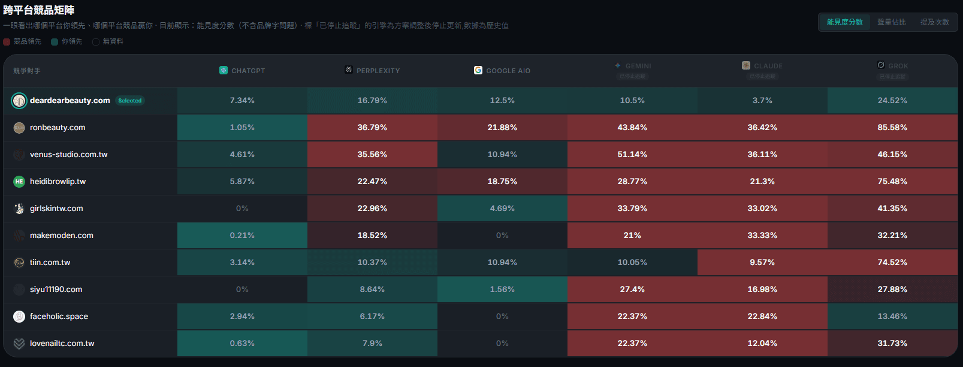
Task: Switch to the 能見度分數 tab
Action: (x=845, y=22)
